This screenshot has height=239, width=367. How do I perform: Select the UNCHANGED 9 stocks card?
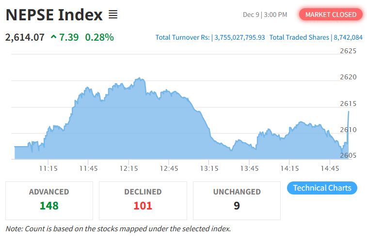point(237,200)
